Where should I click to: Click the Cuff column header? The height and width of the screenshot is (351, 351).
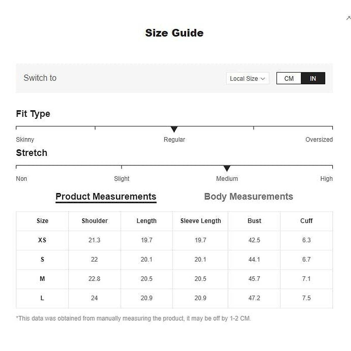point(306,221)
